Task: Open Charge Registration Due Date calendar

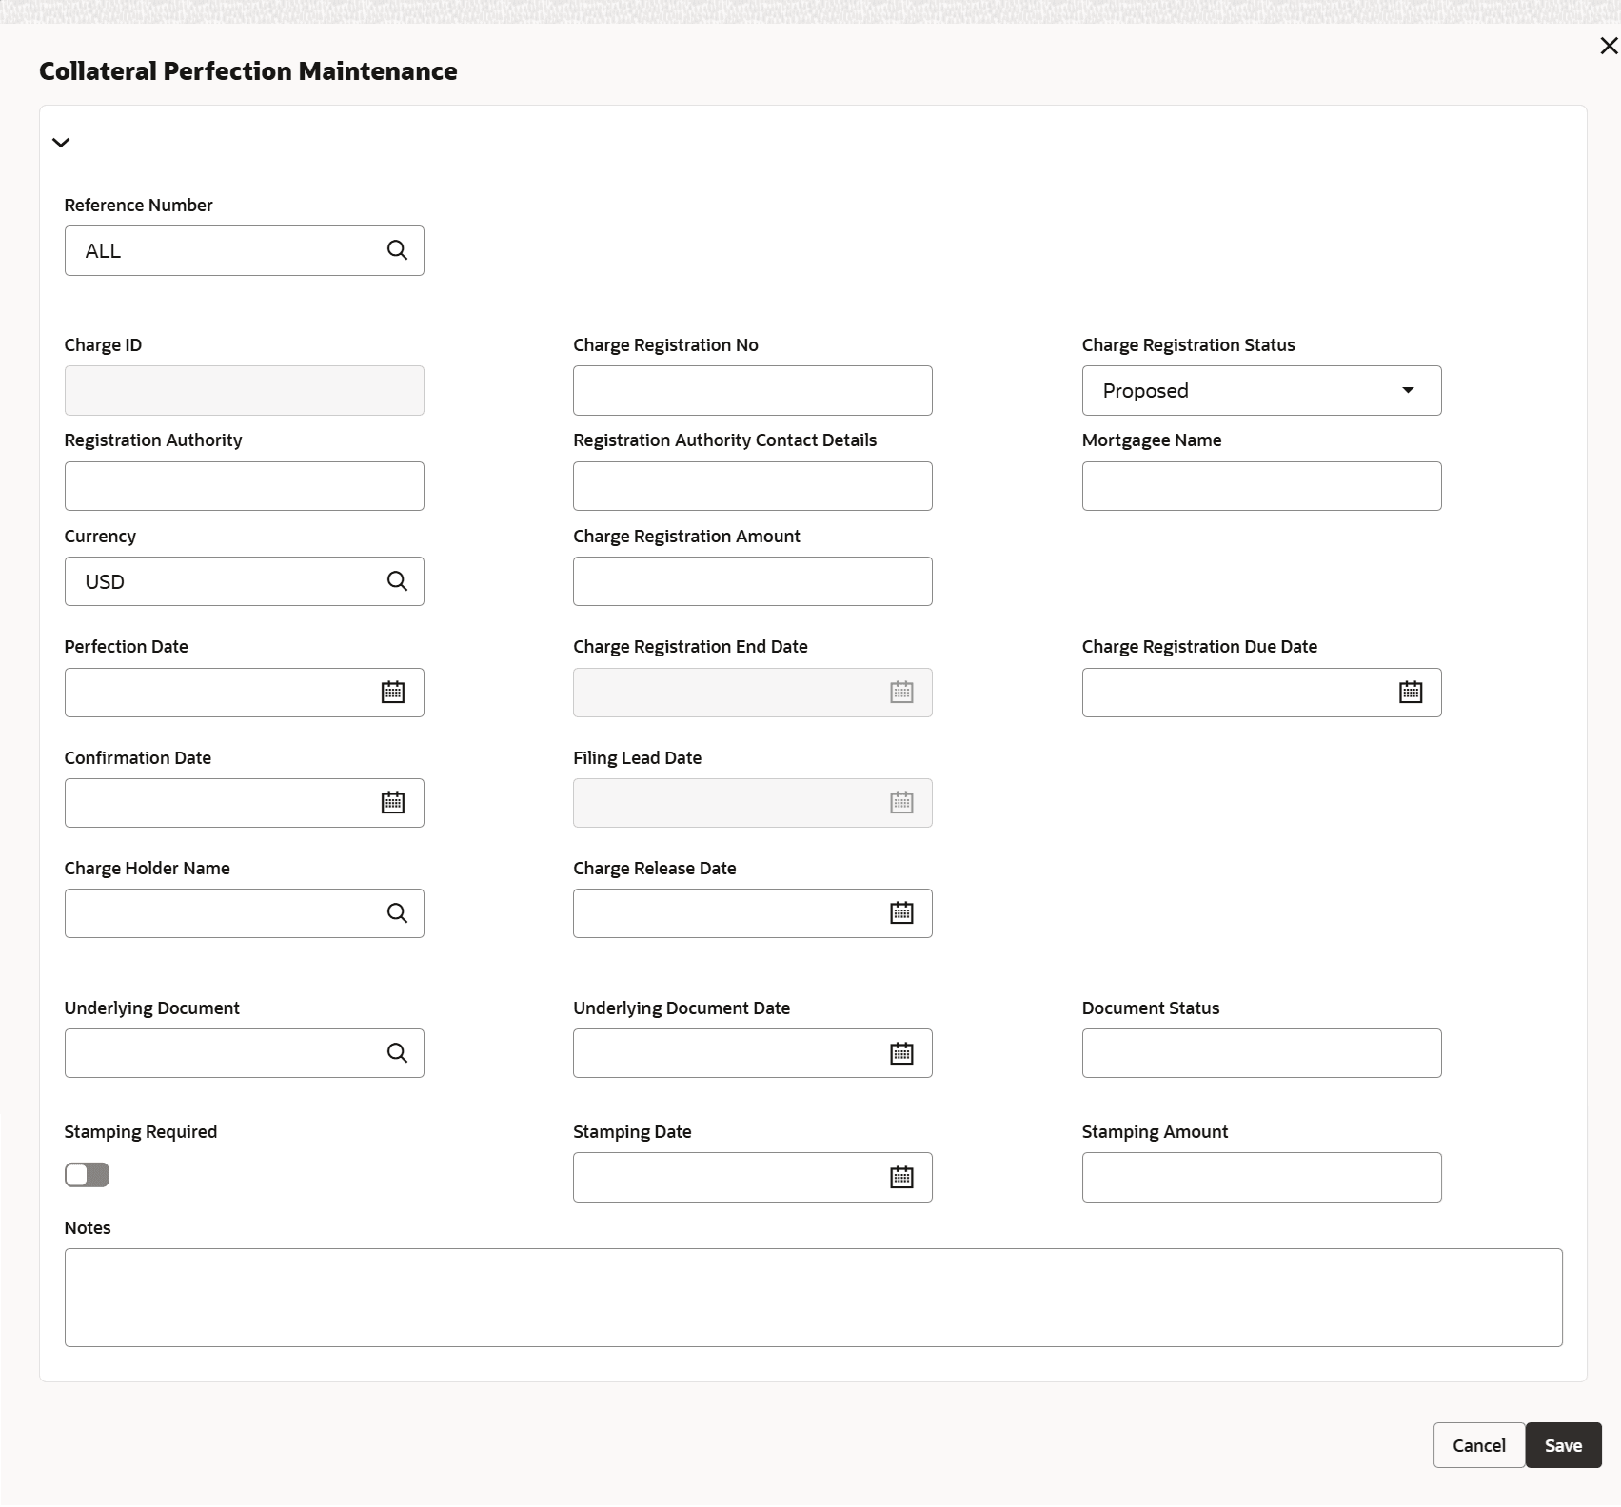Action: 1411,693
